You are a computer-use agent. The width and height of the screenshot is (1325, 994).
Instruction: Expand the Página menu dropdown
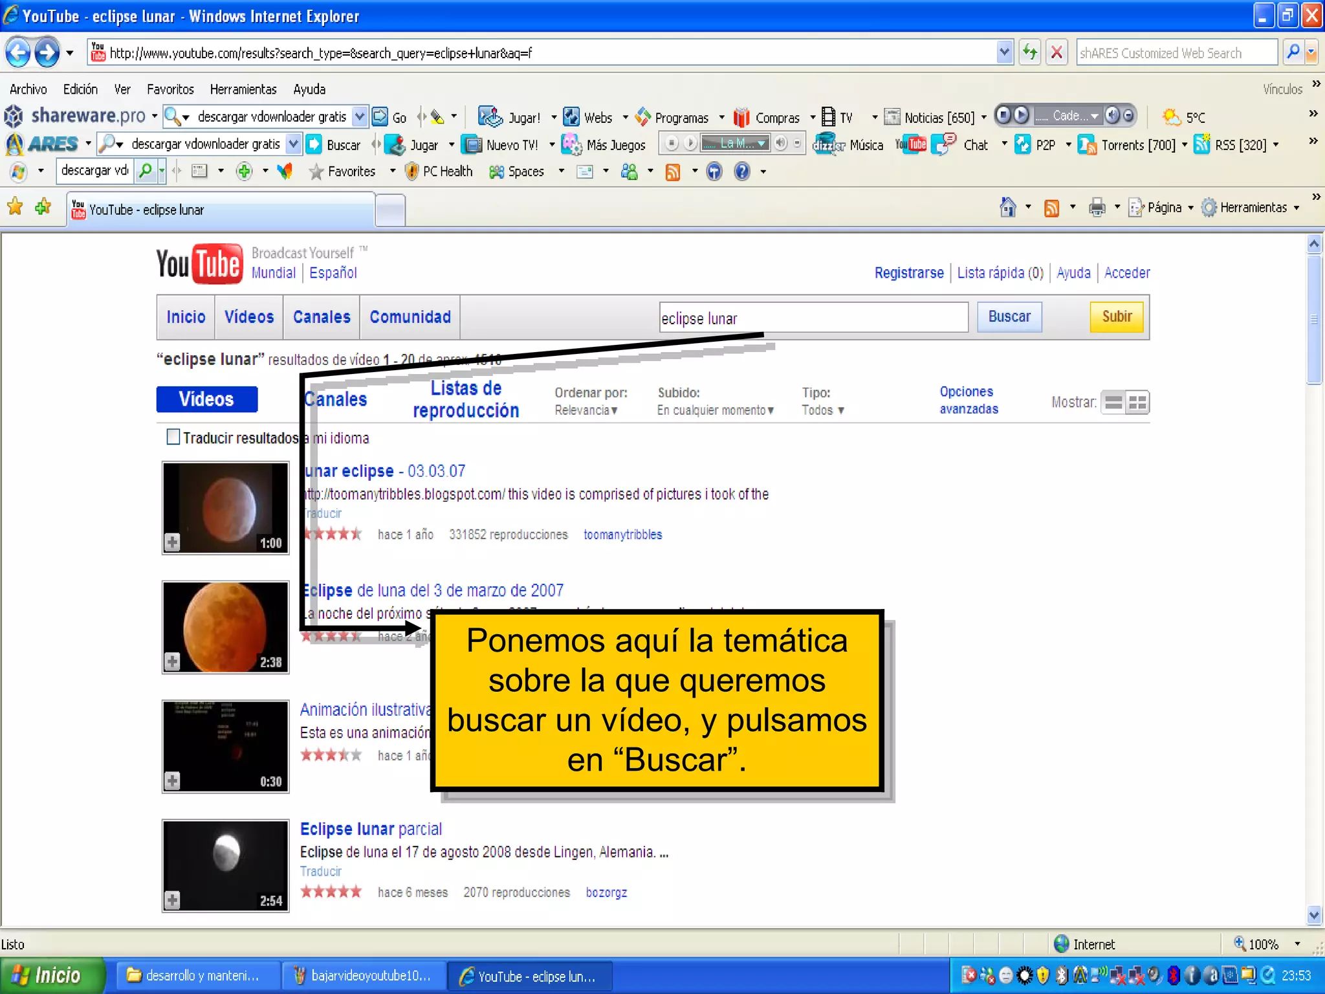tap(1190, 208)
